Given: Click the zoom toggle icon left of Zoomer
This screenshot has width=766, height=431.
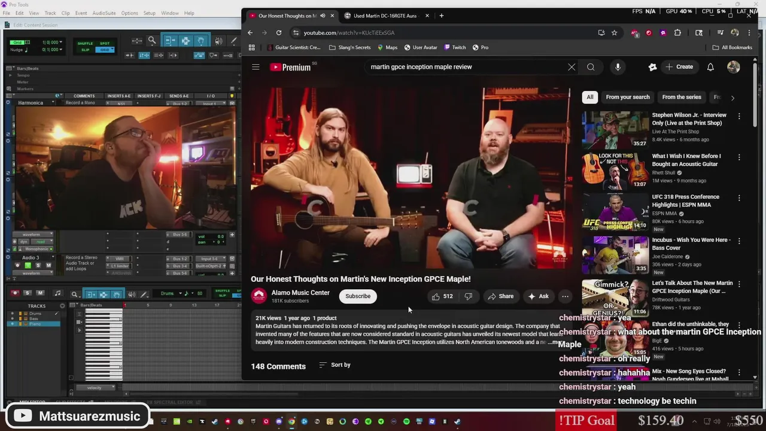Looking at the screenshot, I should pyautogui.click(x=137, y=41).
